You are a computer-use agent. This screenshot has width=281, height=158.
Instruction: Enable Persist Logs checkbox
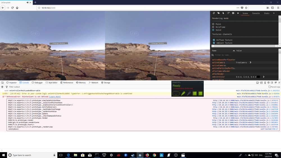[269, 87]
